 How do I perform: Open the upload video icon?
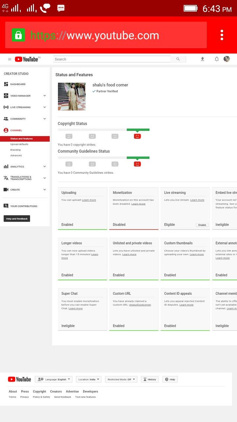click(x=203, y=59)
